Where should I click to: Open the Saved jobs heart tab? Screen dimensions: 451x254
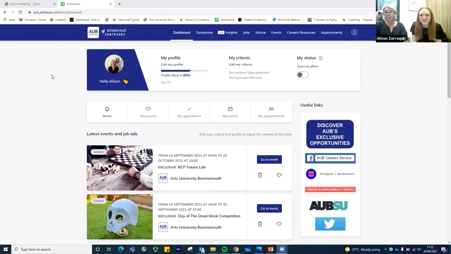[x=148, y=112]
